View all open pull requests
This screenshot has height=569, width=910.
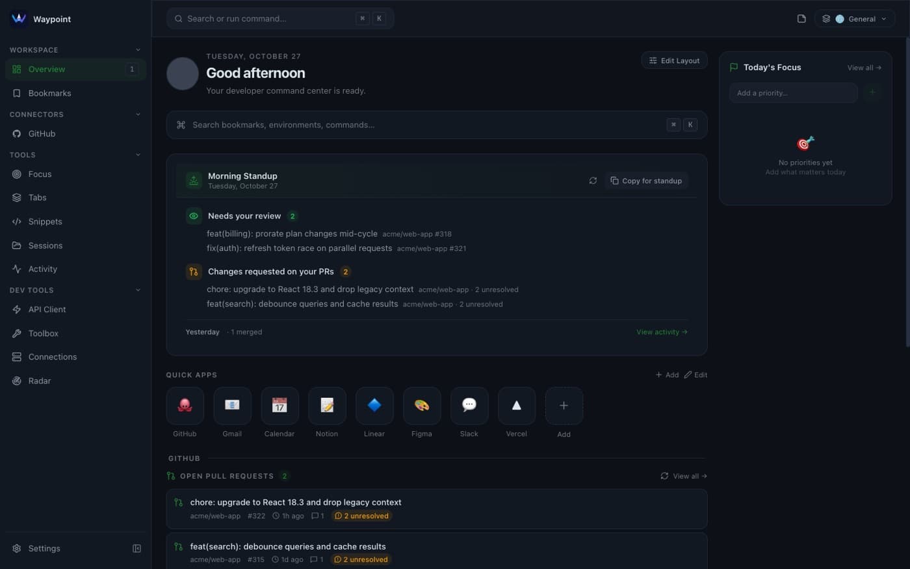pos(690,476)
